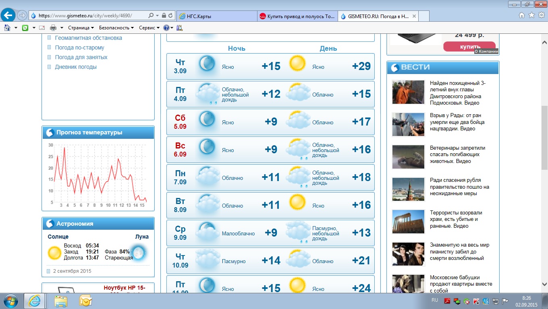Open Favorites star icon at top right
Screen dimensions: 548x309
531,15
